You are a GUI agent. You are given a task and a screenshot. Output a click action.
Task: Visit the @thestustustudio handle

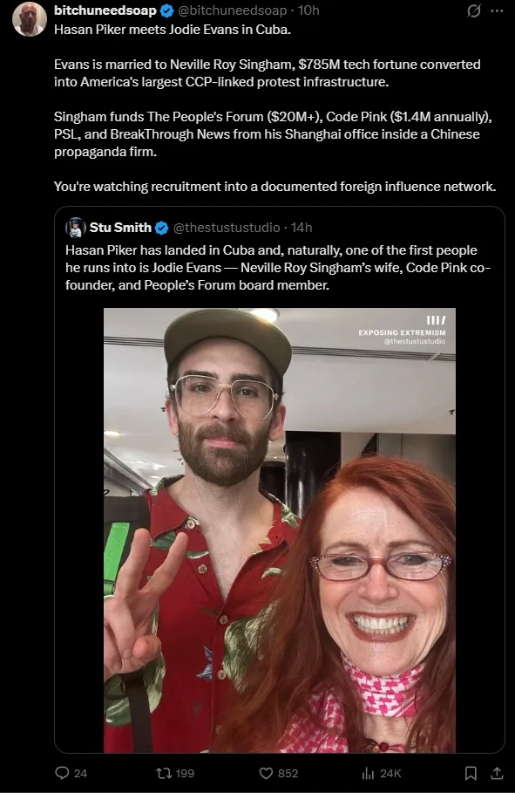[x=227, y=228]
